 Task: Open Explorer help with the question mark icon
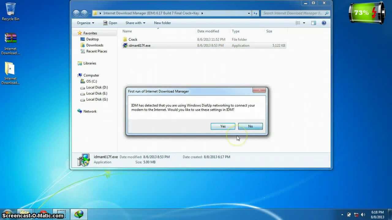click(324, 23)
